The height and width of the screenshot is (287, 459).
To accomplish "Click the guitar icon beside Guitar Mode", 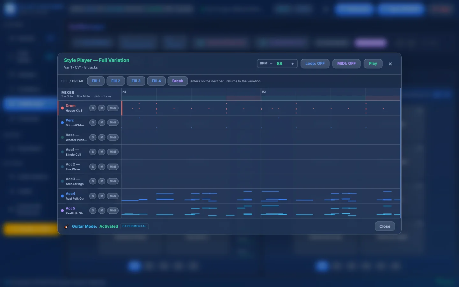I will [x=67, y=226].
